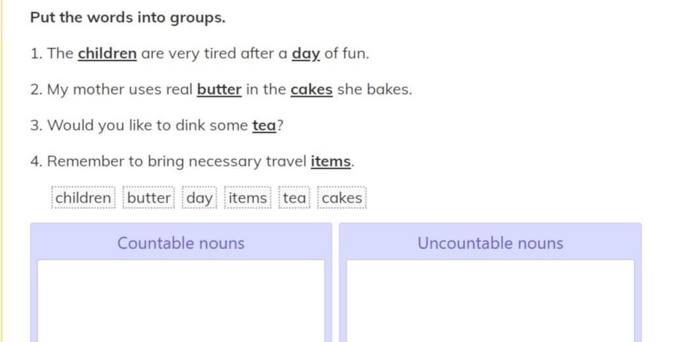The width and height of the screenshot is (675, 342).
Task: Click underlined word 'tea' in sentence 3
Action: click(x=264, y=126)
